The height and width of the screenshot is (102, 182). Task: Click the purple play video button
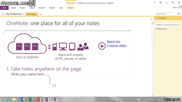point(102,46)
